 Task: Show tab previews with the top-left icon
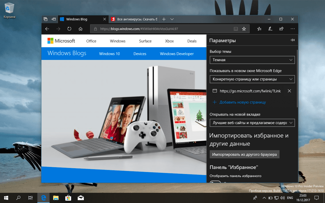coord(45,19)
